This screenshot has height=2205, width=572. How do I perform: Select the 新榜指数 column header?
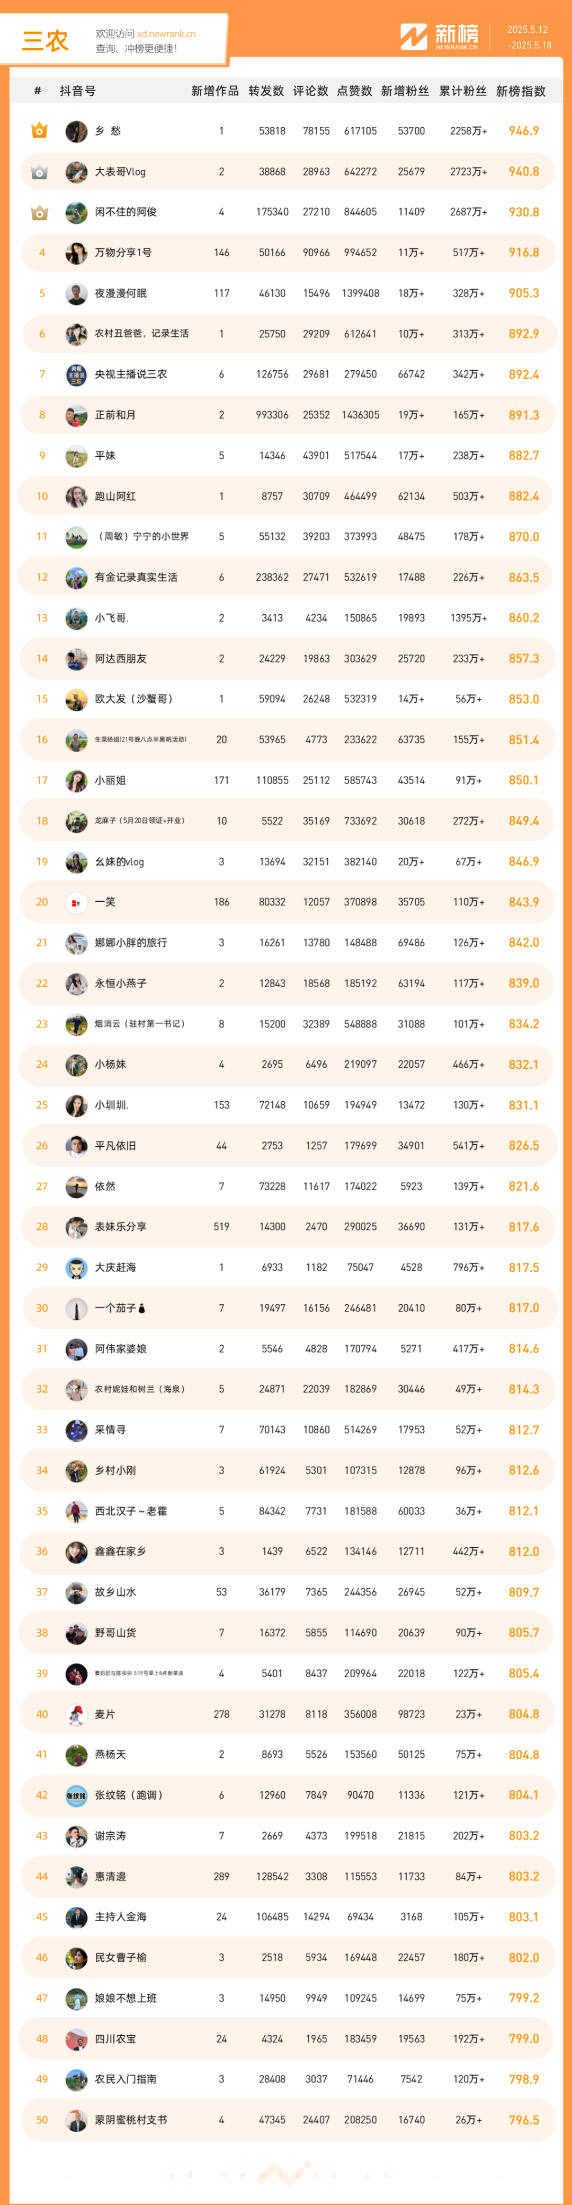(x=521, y=92)
